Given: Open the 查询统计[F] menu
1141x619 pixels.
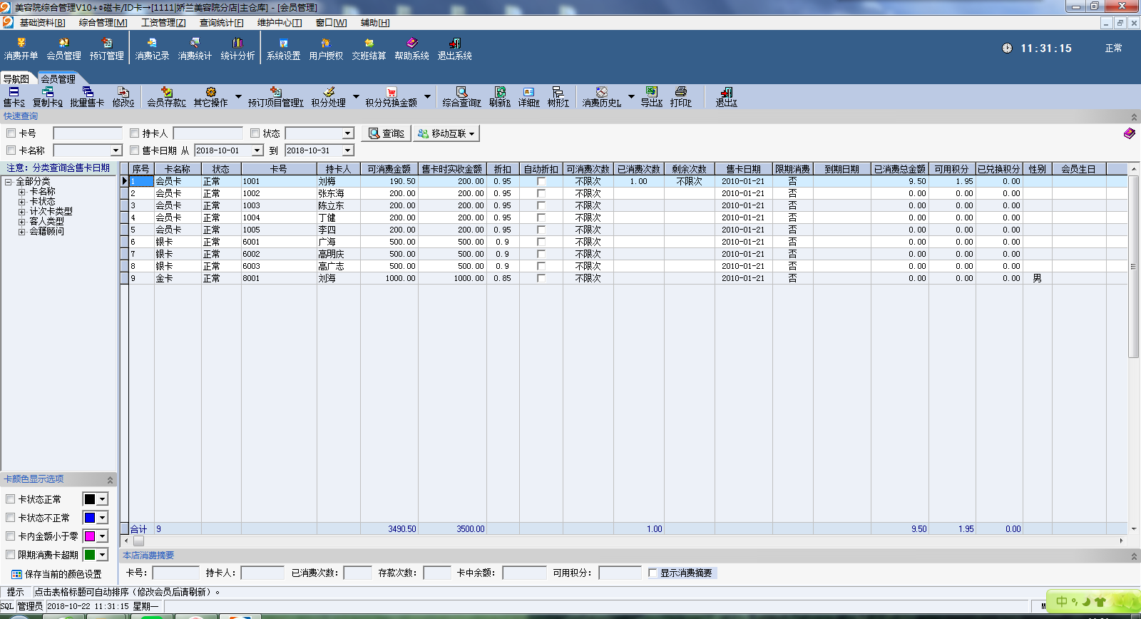Looking at the screenshot, I should pos(221,23).
